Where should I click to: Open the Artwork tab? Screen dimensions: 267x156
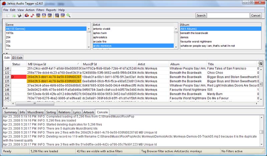tap(88, 112)
